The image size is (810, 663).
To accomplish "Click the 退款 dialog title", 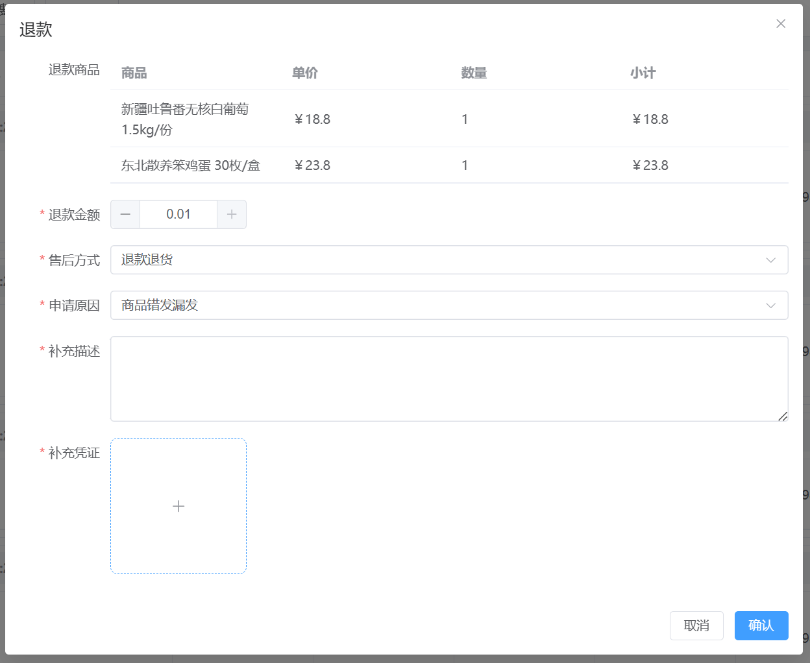I will pos(36,30).
